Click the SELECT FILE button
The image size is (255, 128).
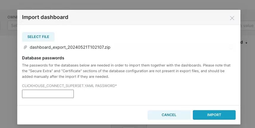[x=38, y=37]
